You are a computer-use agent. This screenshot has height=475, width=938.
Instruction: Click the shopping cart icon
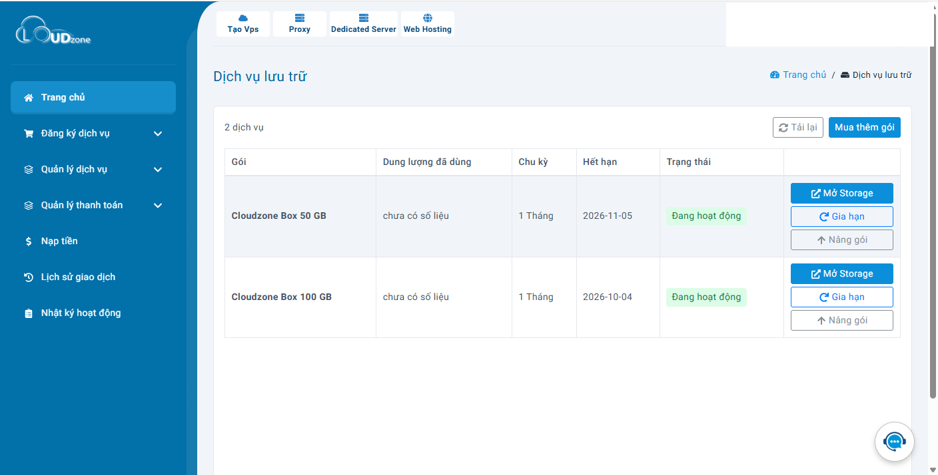pyautogui.click(x=29, y=134)
